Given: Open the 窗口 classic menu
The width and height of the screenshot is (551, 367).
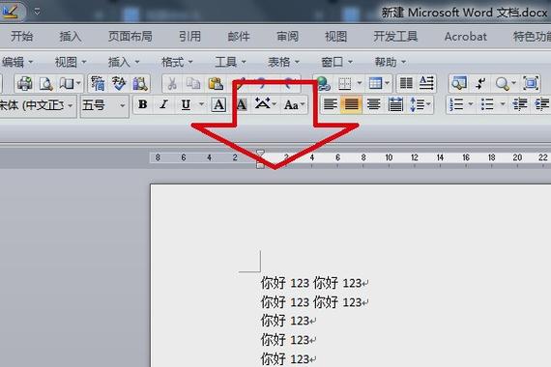Looking at the screenshot, I should 336,62.
